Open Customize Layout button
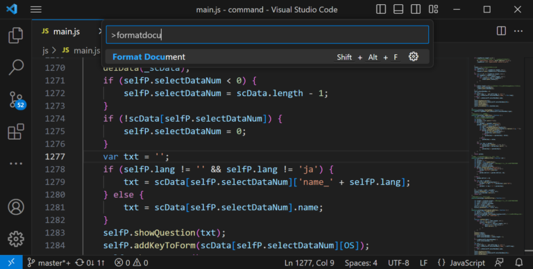 point(433,9)
